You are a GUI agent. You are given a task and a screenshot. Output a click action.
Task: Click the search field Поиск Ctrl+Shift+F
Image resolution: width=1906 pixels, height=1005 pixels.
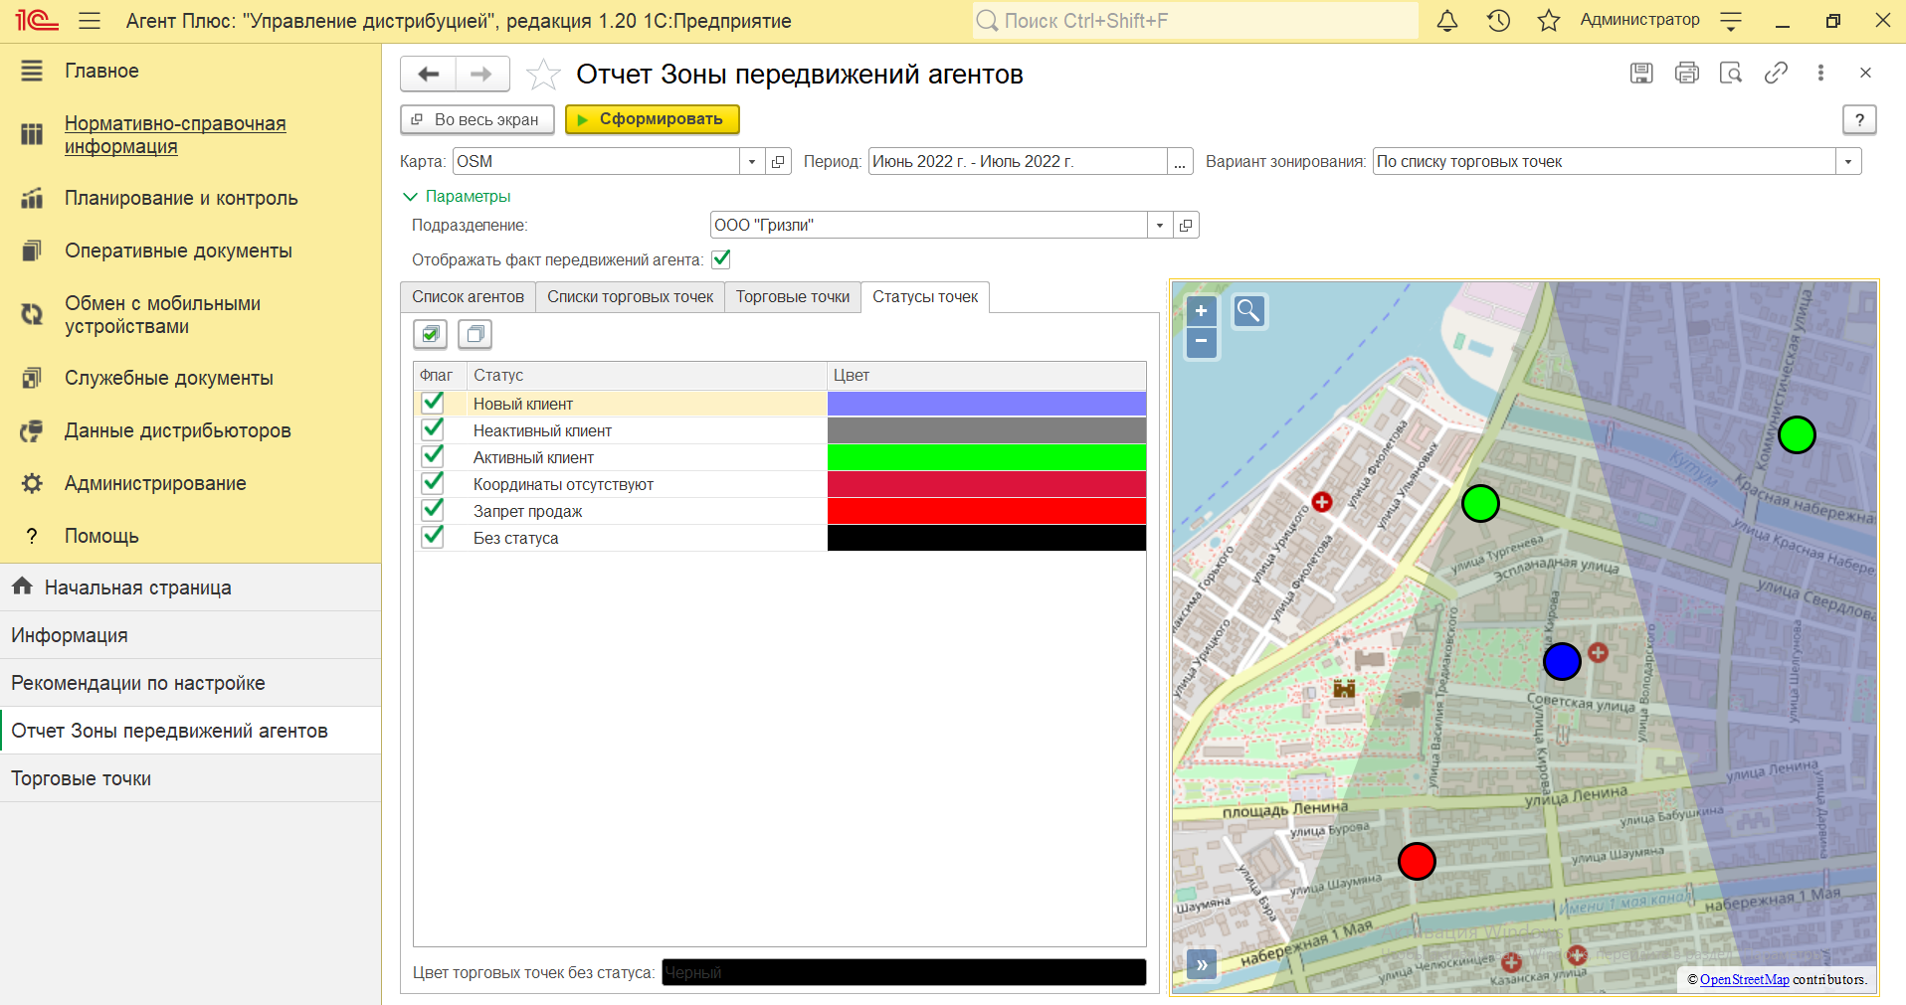[1196, 21]
